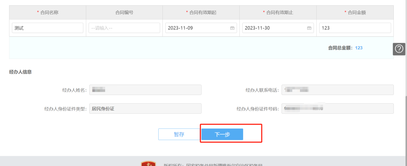Click the 合同金额 input showing 123
This screenshot has height=166, width=407.
(x=355, y=28)
